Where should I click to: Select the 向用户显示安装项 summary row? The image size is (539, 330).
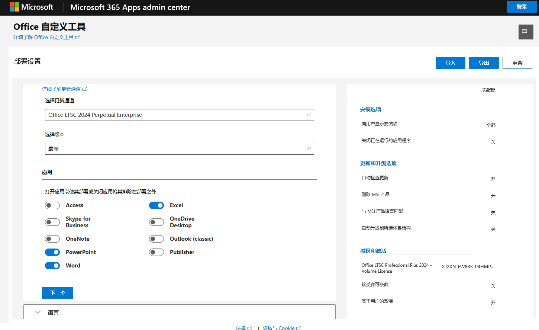(429, 124)
